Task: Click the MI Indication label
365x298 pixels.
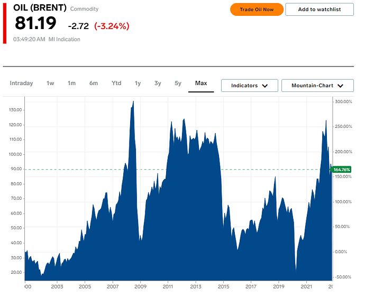Action: tap(64, 39)
